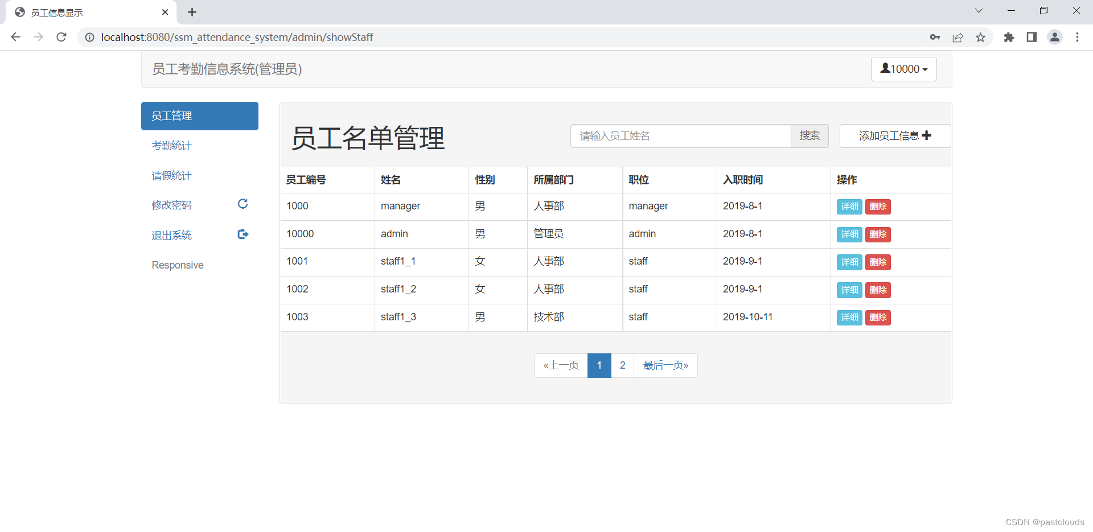This screenshot has height=532, width=1093.
Task: Click the page reload icon in browser toolbar
Action: click(61, 37)
